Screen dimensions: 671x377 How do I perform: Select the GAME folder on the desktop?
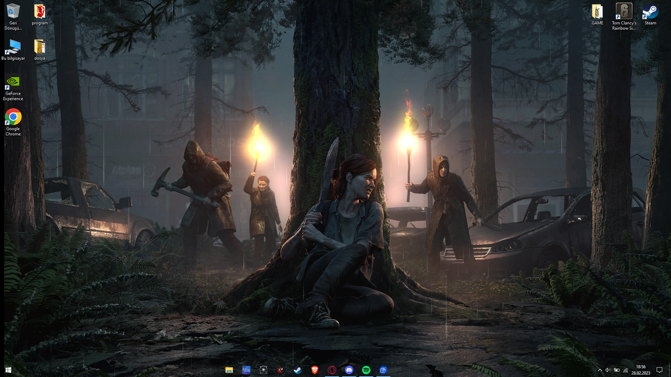click(x=597, y=14)
